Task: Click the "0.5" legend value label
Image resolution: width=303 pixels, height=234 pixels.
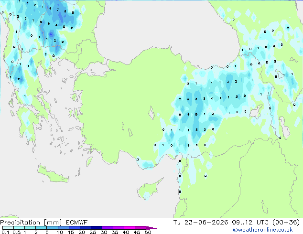Action: pyautogui.click(x=17, y=232)
